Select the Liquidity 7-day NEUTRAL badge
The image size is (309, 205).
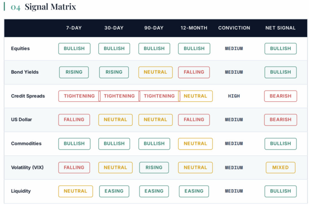tap(75, 191)
